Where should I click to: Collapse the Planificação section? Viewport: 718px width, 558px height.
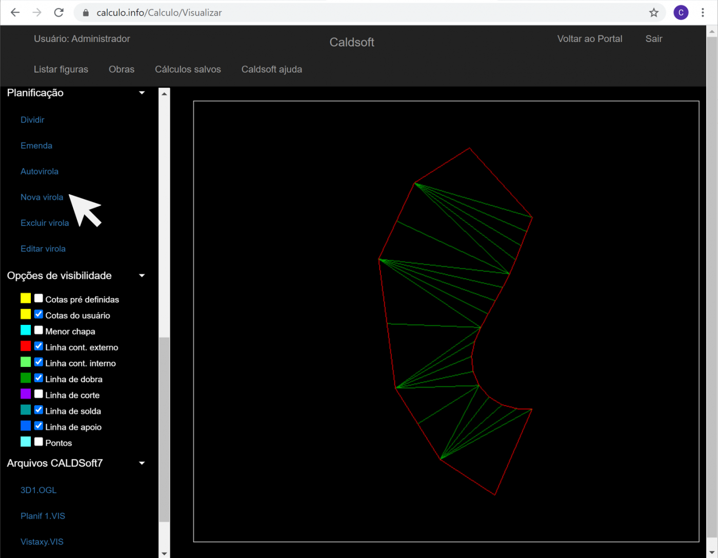point(142,93)
